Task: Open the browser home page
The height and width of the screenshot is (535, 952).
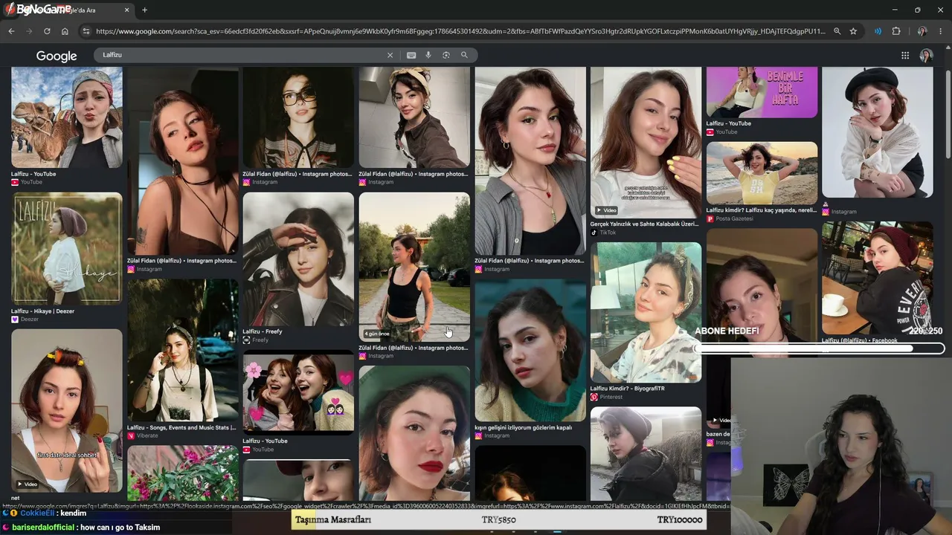Action: pyautogui.click(x=65, y=31)
